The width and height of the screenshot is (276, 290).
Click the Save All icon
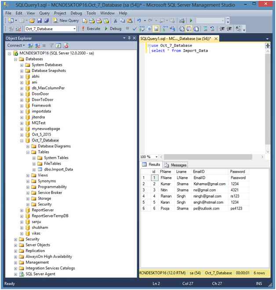[47, 21]
